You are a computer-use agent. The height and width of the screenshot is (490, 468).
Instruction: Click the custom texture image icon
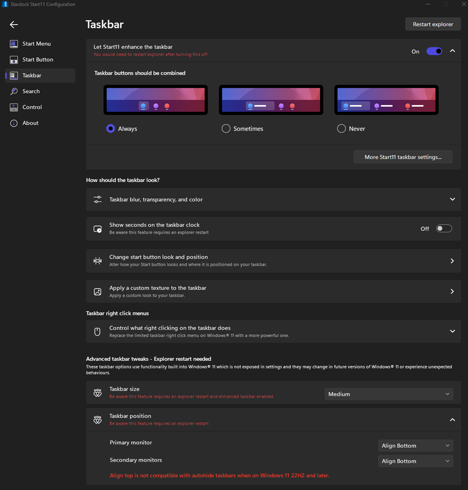[x=98, y=292]
